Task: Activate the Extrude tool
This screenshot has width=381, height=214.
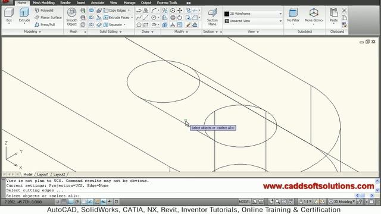Action: click(x=24, y=15)
